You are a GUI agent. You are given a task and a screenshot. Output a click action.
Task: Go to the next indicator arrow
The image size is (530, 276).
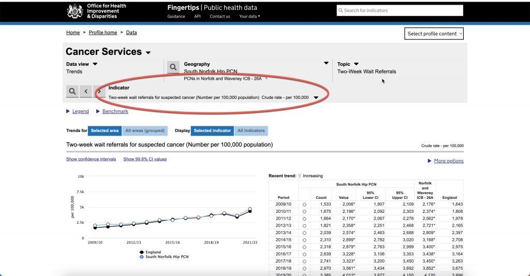coord(99,91)
